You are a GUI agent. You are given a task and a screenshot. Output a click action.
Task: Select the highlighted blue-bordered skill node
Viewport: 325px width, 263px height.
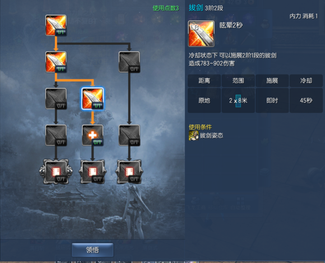point(92,98)
